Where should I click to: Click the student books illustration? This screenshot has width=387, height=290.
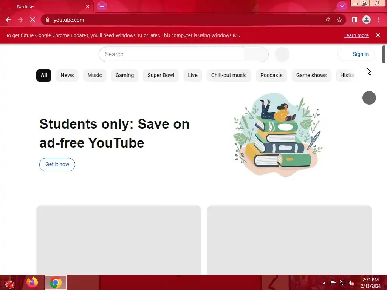(x=278, y=135)
